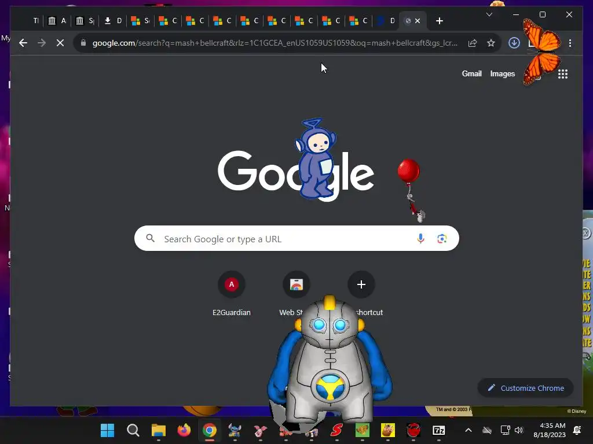593x444 pixels.
Task: Open the Stitch character app in taskbar
Action: coord(235,430)
